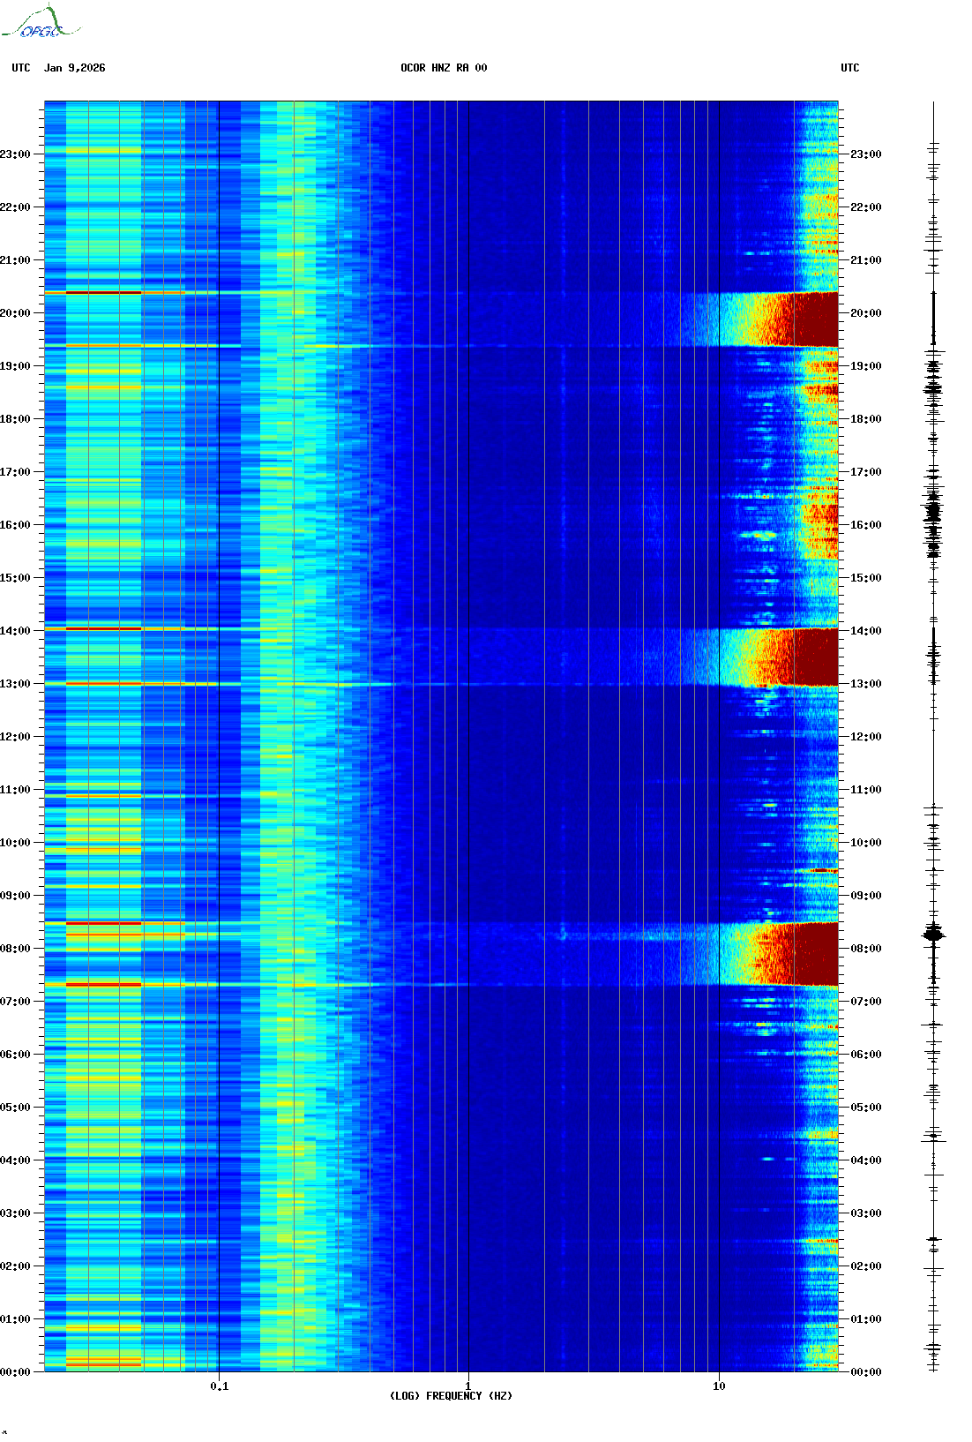
Task: Click the left-axis '03:00' time label
Action: pos(15,1213)
